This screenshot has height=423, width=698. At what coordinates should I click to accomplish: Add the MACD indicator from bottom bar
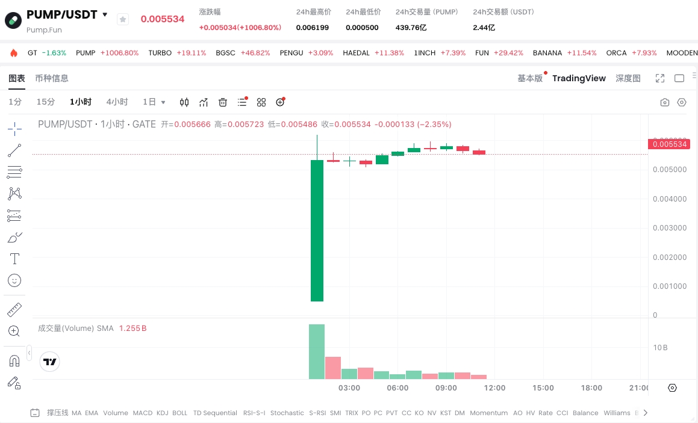pyautogui.click(x=143, y=413)
